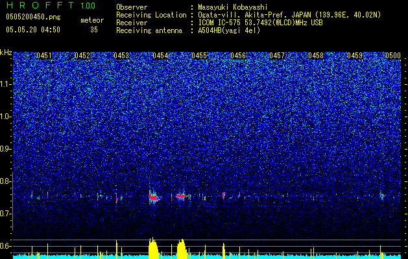Click the "meteor" label

point(92,20)
